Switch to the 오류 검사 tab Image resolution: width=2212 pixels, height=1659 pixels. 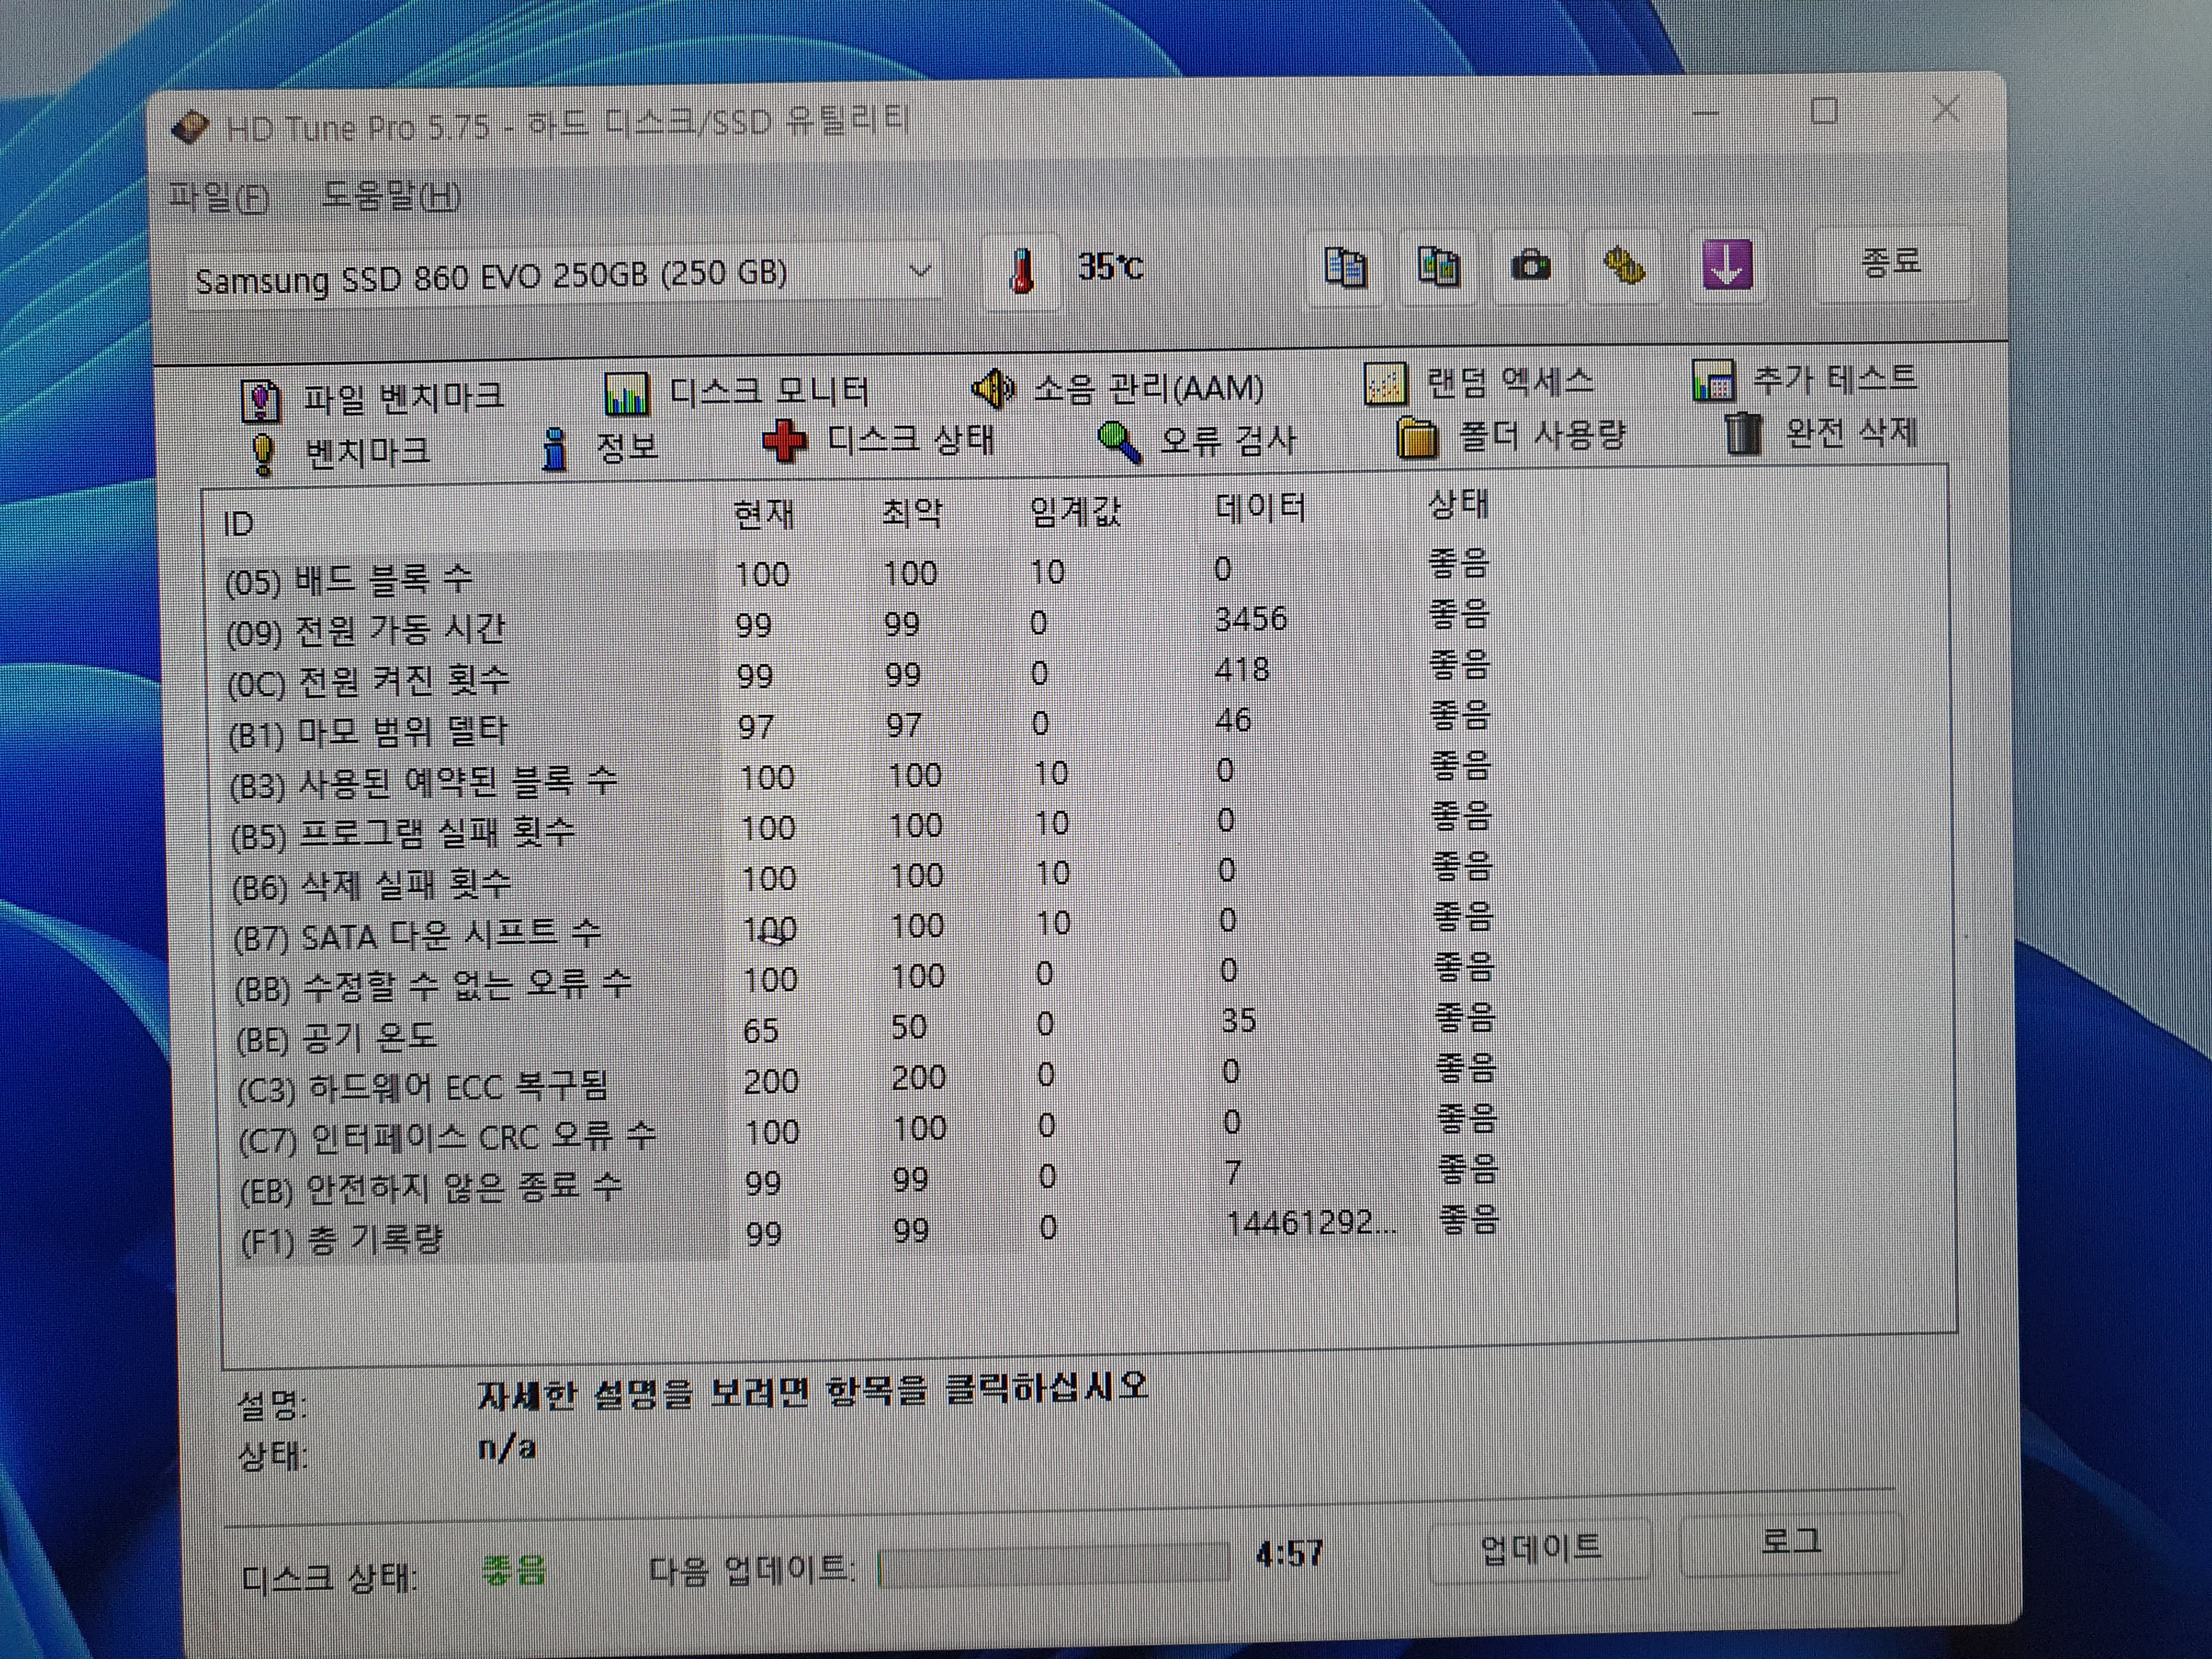pyautogui.click(x=1197, y=440)
